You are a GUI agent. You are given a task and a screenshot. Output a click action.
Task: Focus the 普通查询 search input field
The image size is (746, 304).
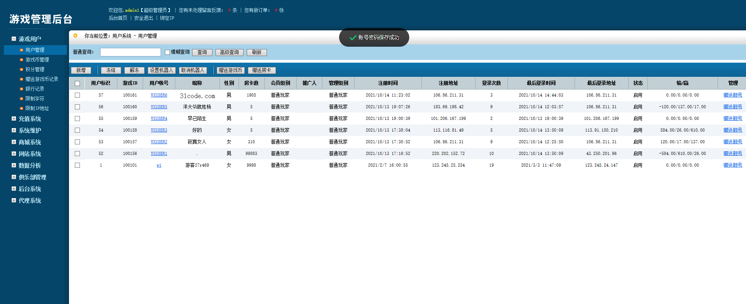130,52
